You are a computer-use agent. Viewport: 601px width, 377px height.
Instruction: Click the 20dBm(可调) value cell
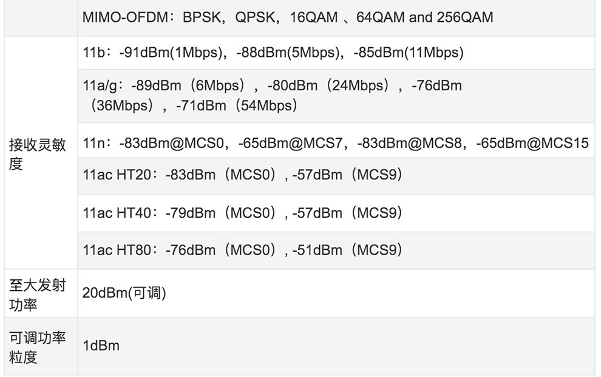(124, 294)
